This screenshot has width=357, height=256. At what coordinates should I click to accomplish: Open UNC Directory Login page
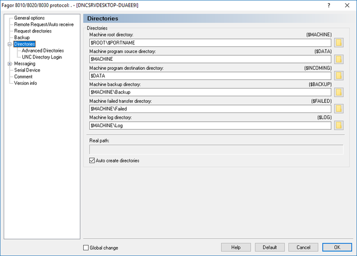pyautogui.click(x=42, y=57)
